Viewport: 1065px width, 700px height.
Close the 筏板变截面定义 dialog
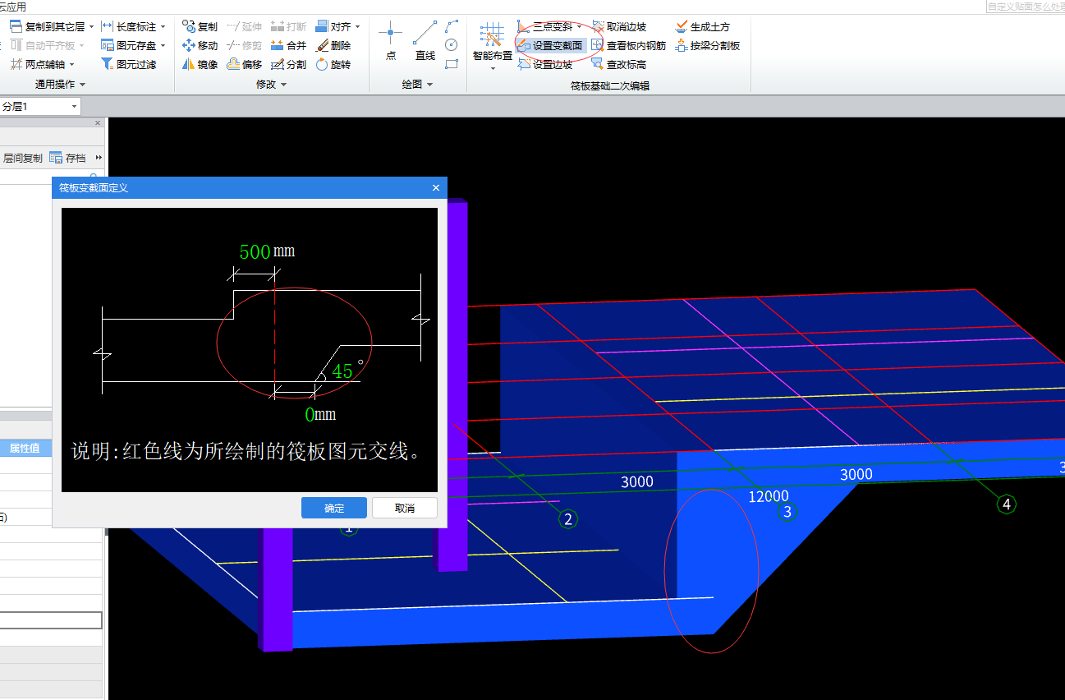pos(436,188)
